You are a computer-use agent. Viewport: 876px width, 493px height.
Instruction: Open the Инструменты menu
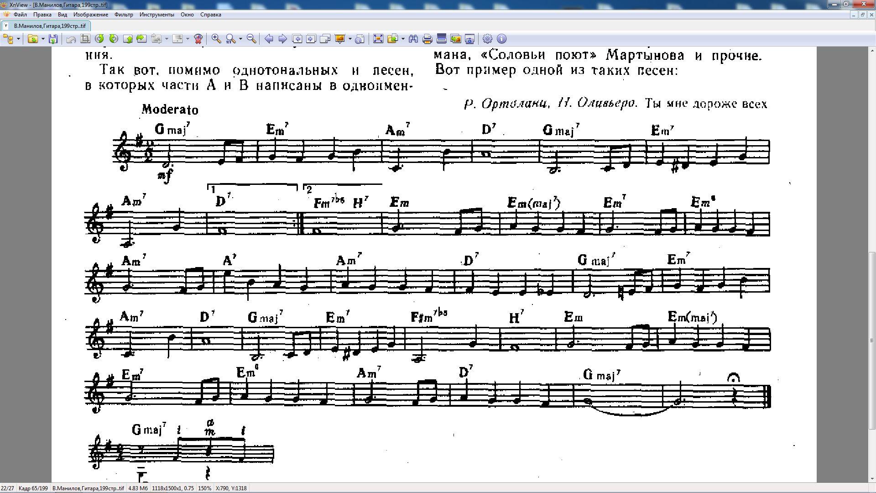(156, 15)
